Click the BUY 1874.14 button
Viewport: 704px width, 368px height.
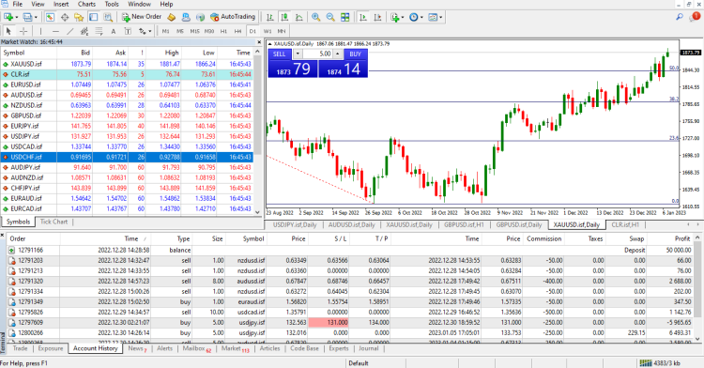pos(343,69)
